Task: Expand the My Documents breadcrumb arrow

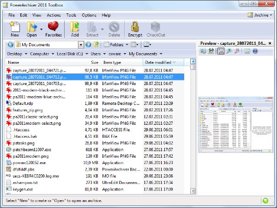Action: (x=161, y=54)
